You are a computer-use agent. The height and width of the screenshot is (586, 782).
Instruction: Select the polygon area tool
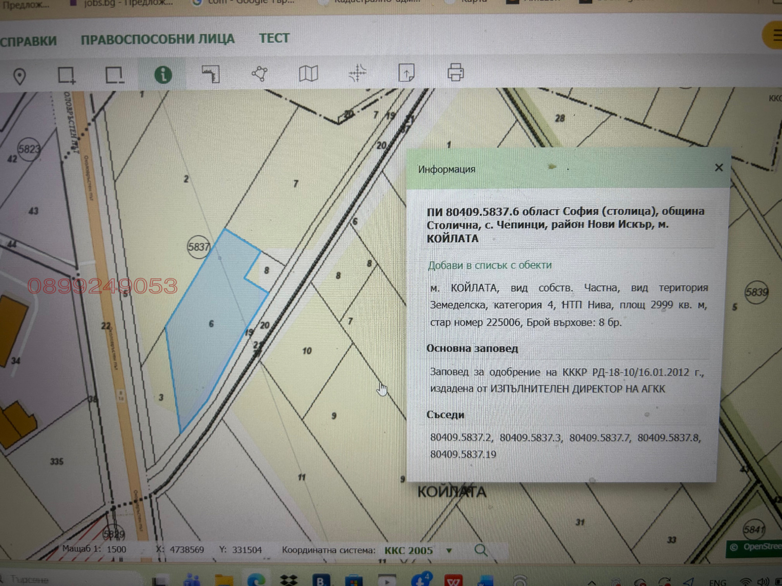[259, 73]
